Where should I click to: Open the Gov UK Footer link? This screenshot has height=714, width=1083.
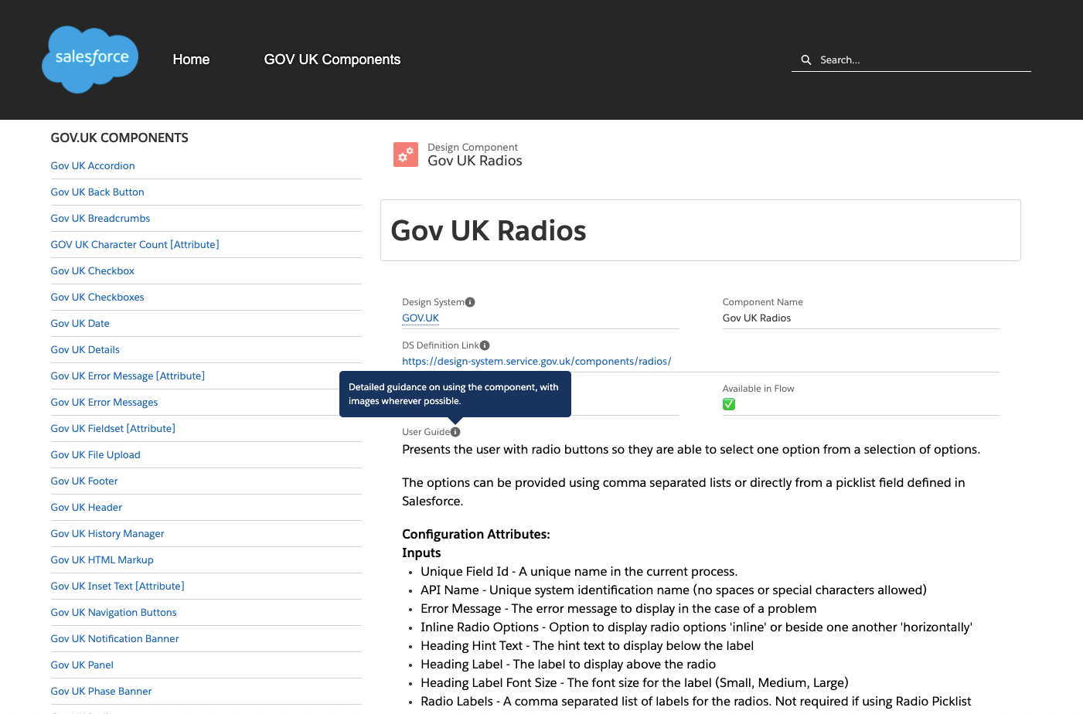83,481
